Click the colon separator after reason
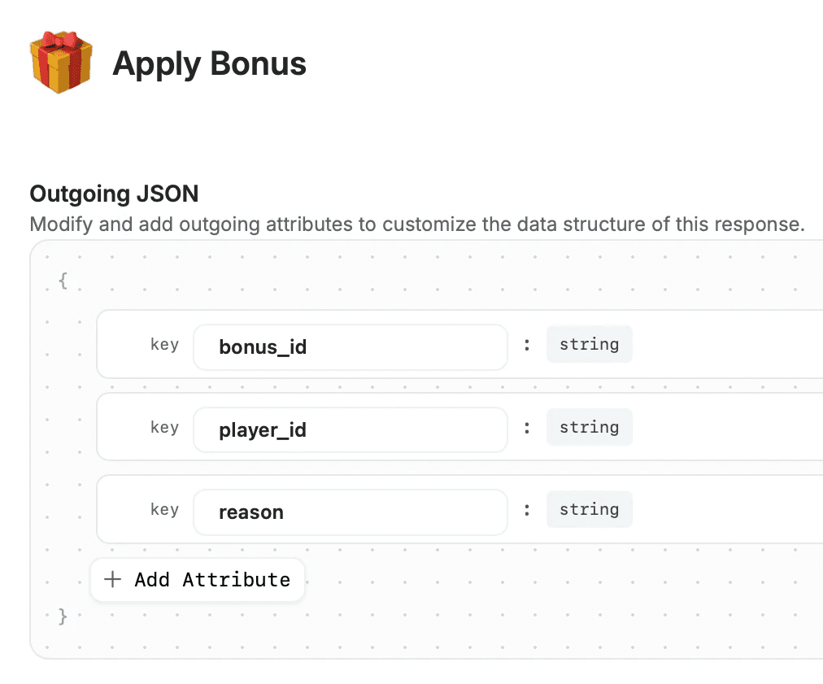 point(527,510)
